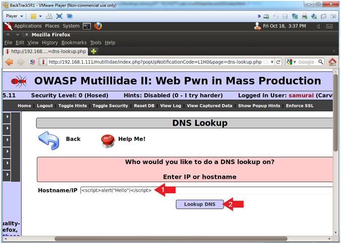Open URL history dropdown arrow
The height and width of the screenshot is (244, 341).
pos(272,62)
